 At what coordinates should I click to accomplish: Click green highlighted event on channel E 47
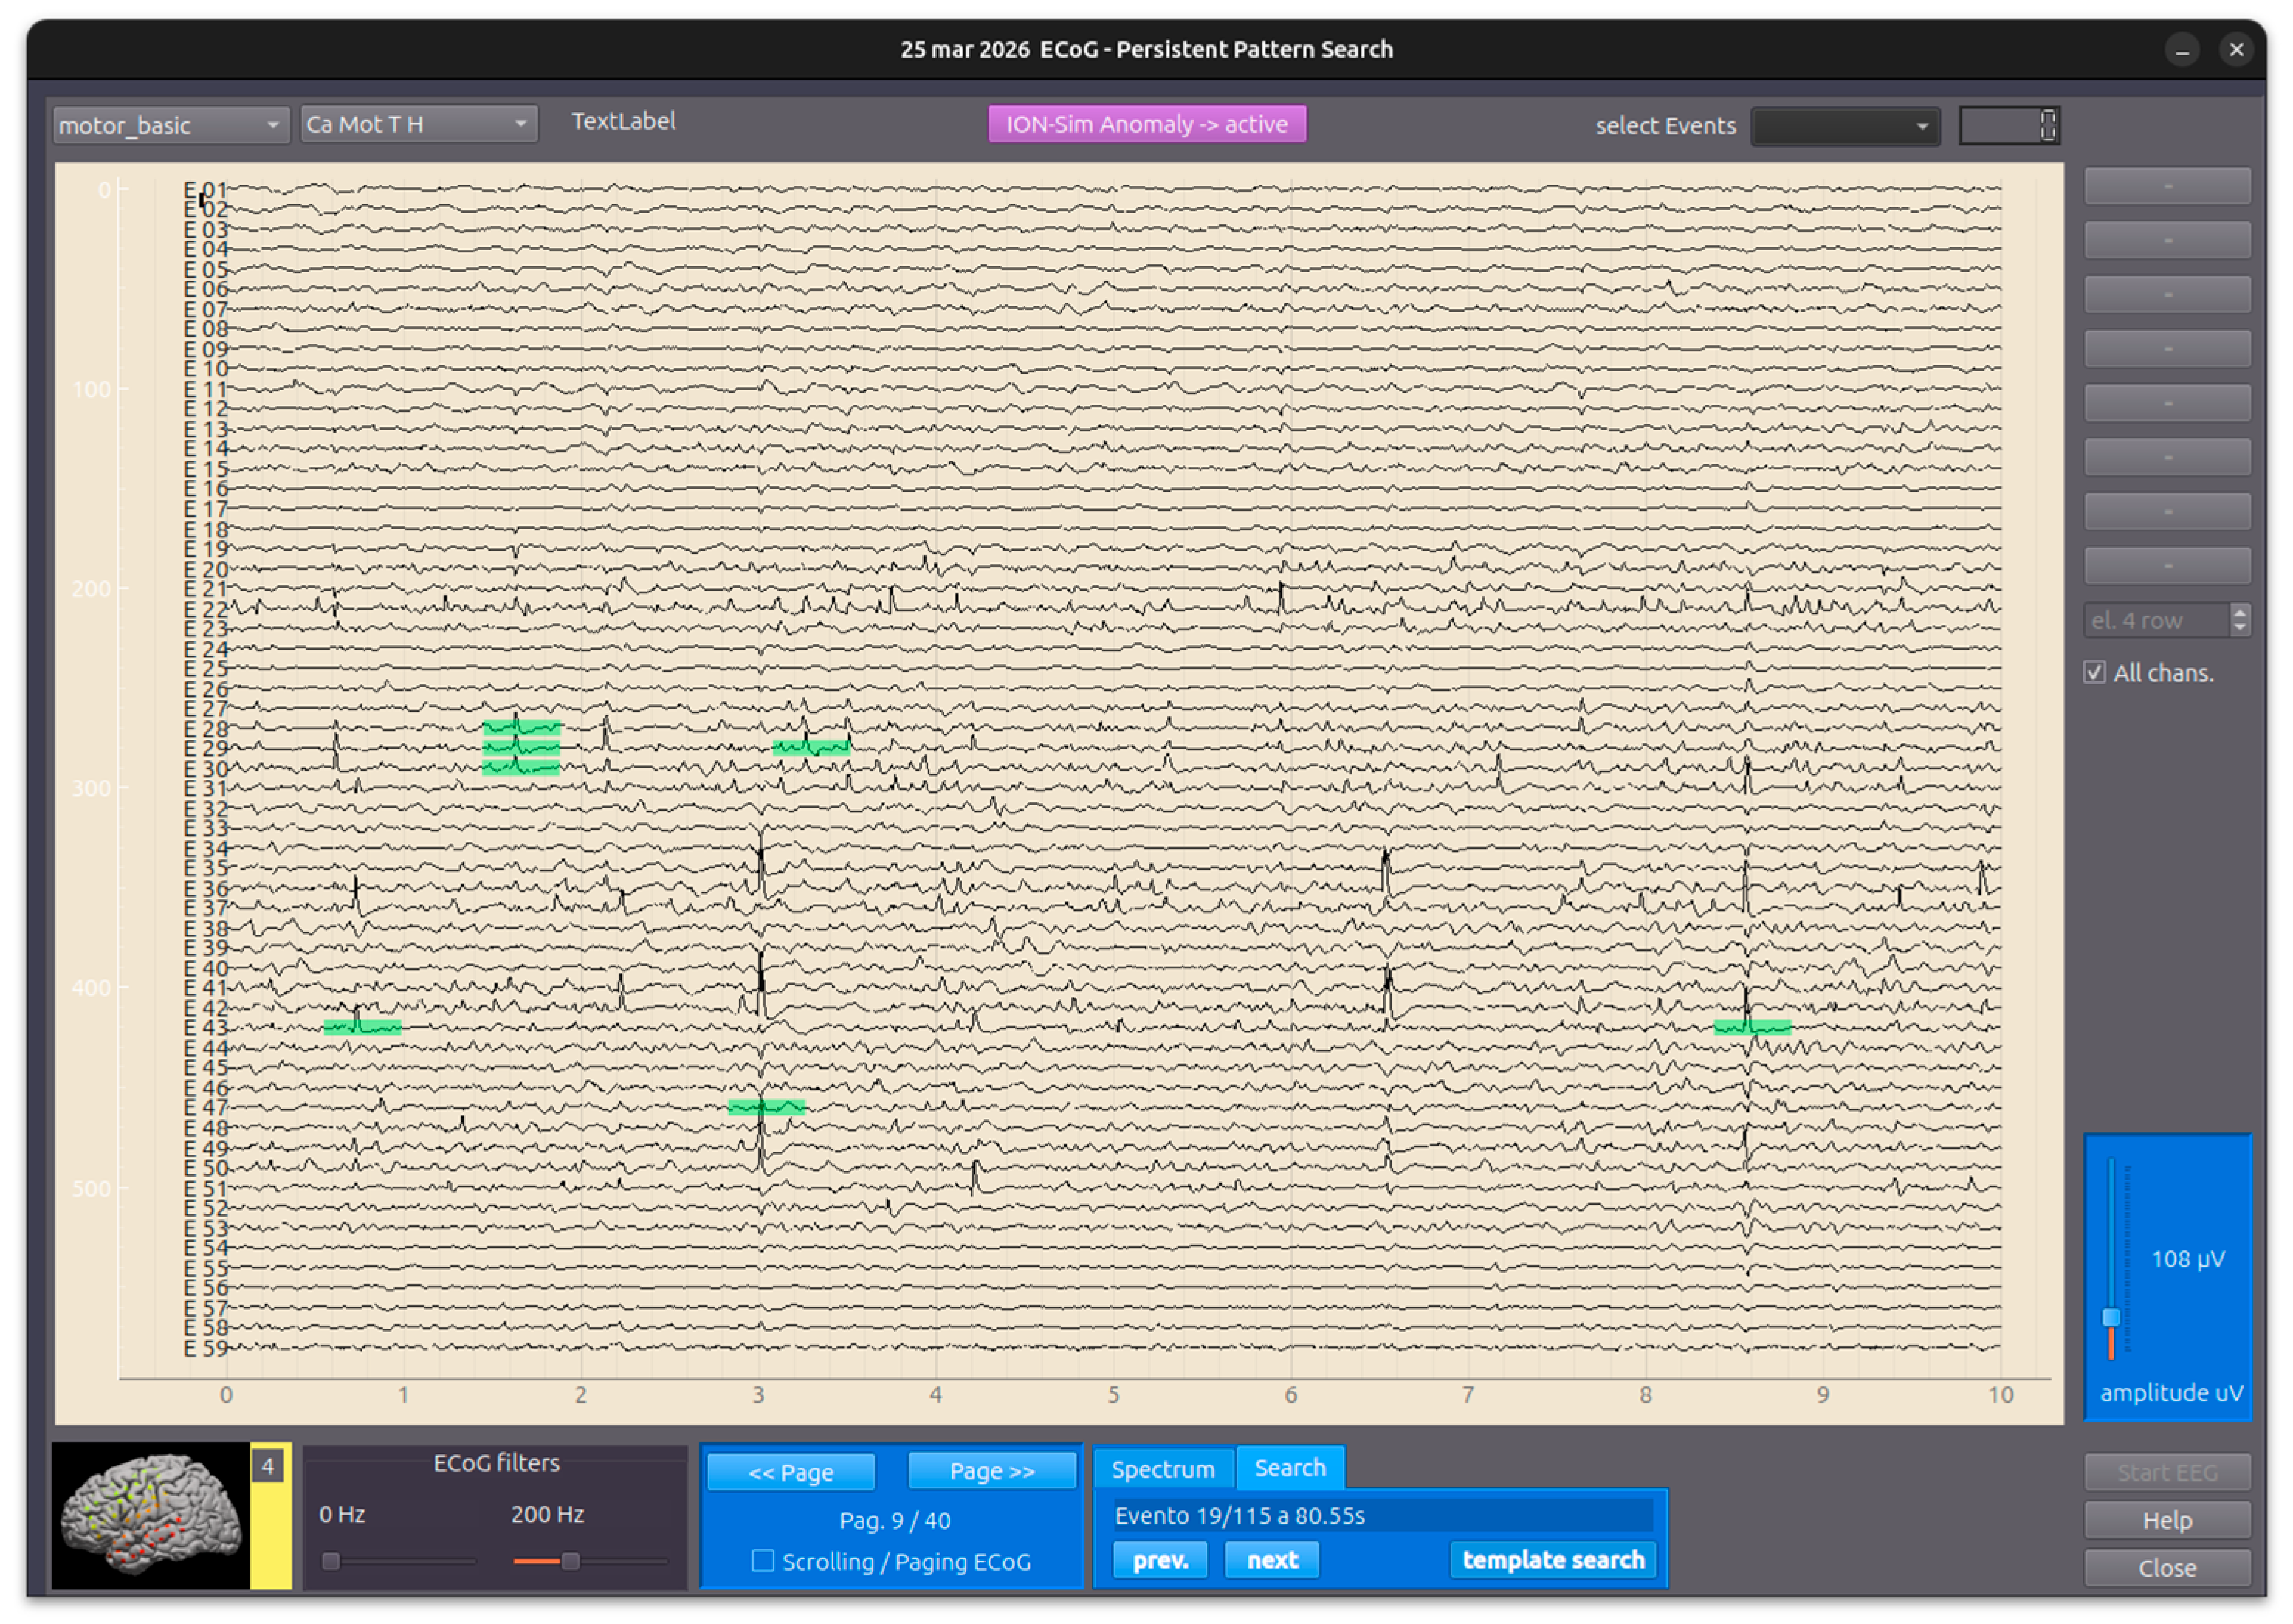(x=766, y=1106)
